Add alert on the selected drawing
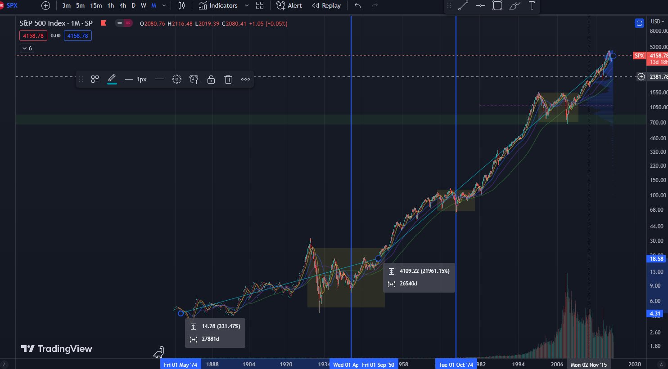The height and width of the screenshot is (369, 668). coord(194,79)
